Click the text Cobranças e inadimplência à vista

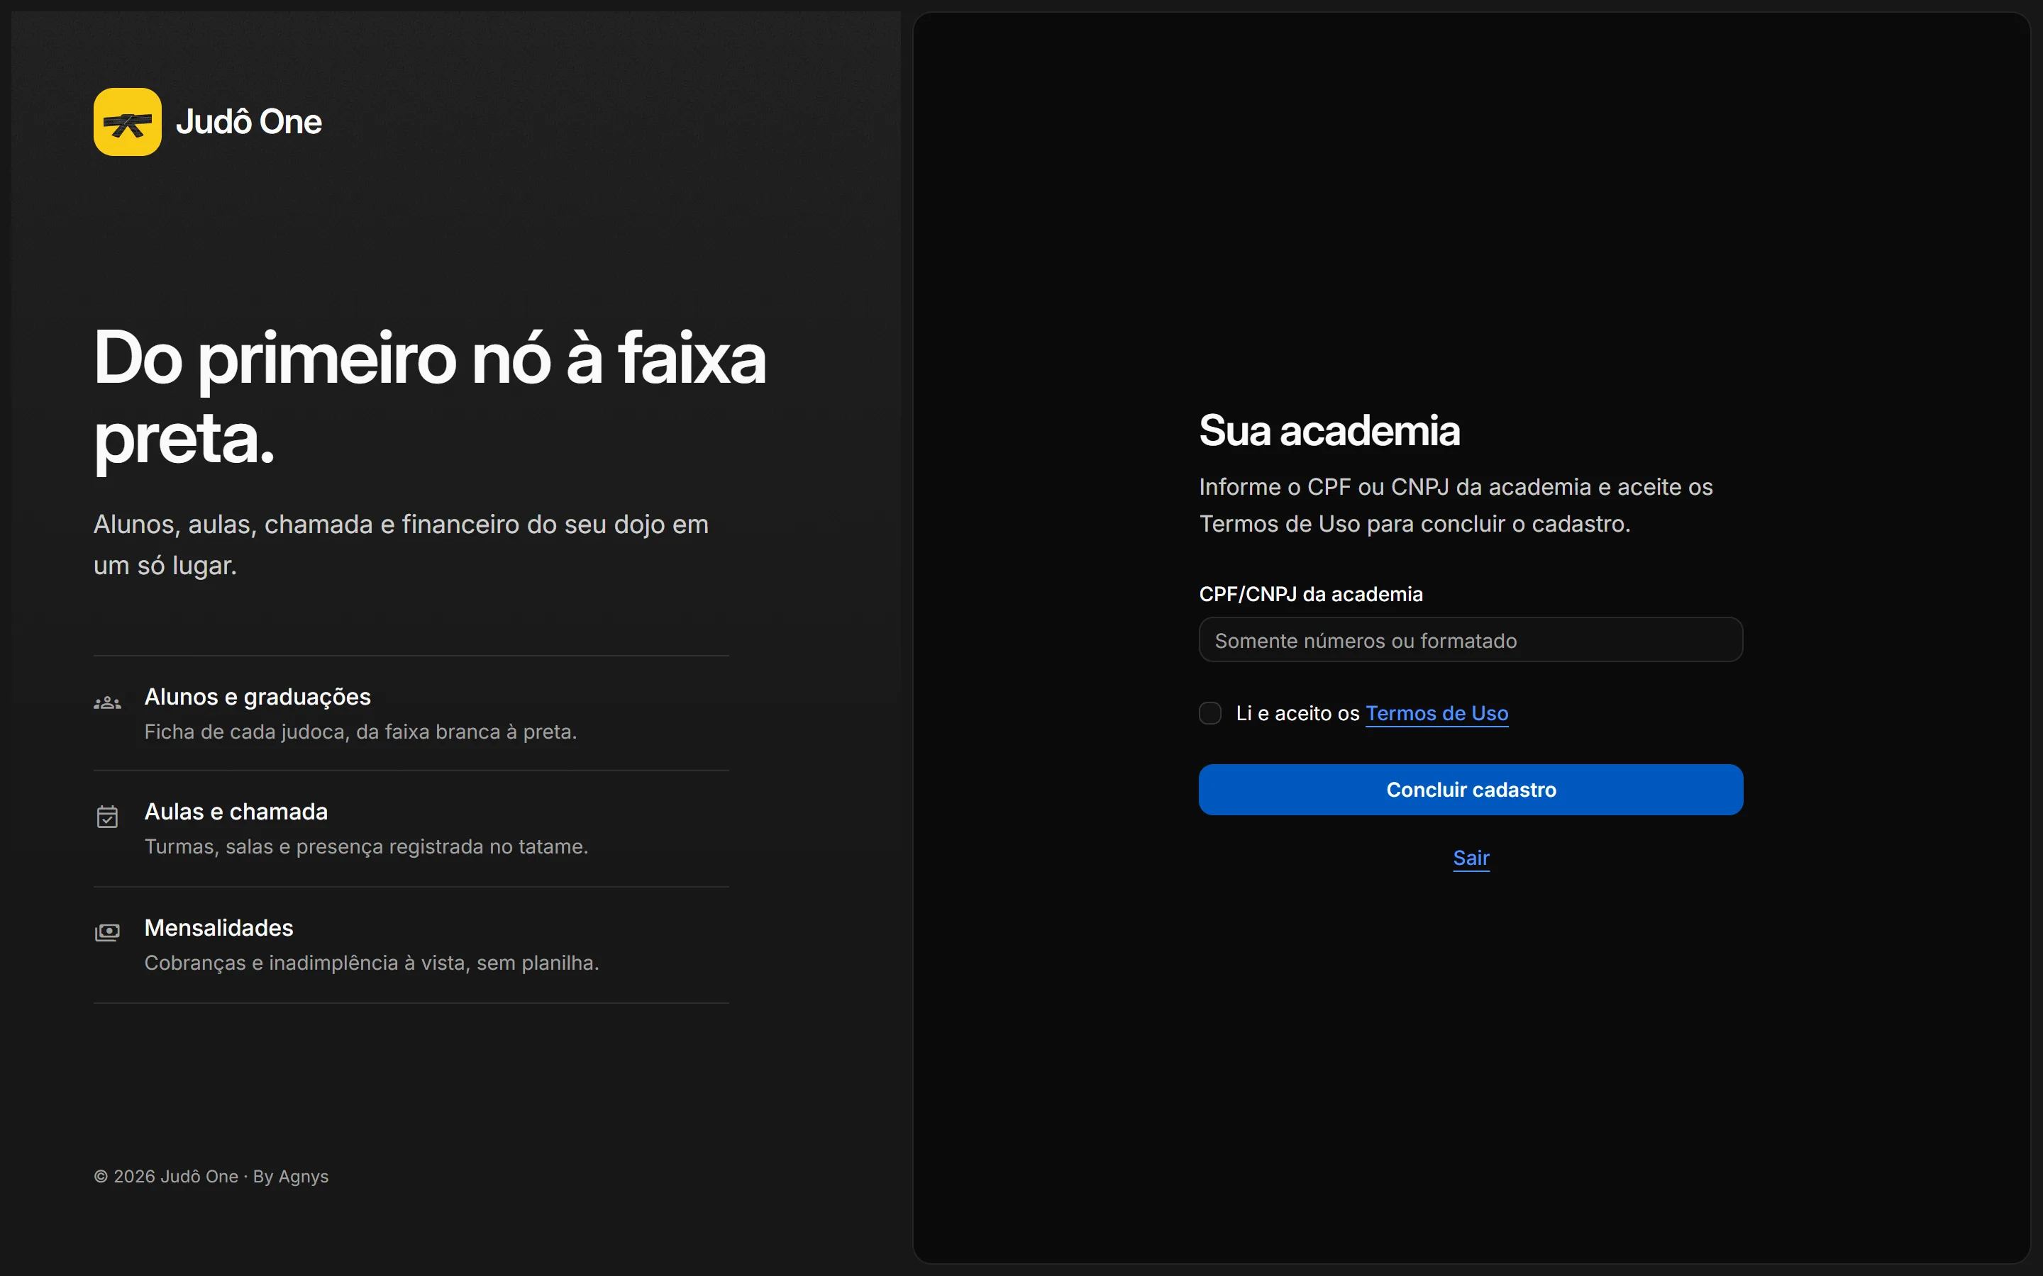[372, 963]
